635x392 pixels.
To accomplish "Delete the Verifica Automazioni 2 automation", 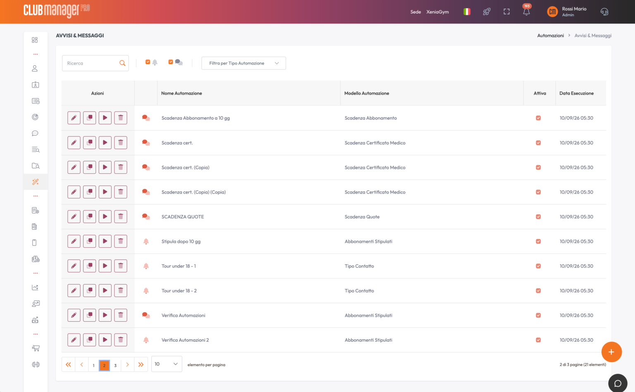I will click(121, 340).
